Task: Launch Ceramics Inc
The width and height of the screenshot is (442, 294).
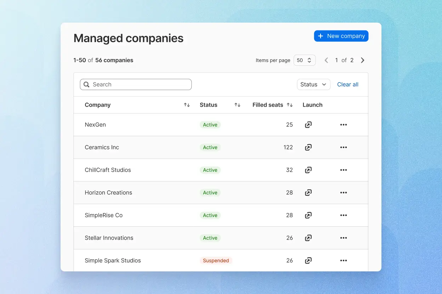Action: [x=308, y=147]
